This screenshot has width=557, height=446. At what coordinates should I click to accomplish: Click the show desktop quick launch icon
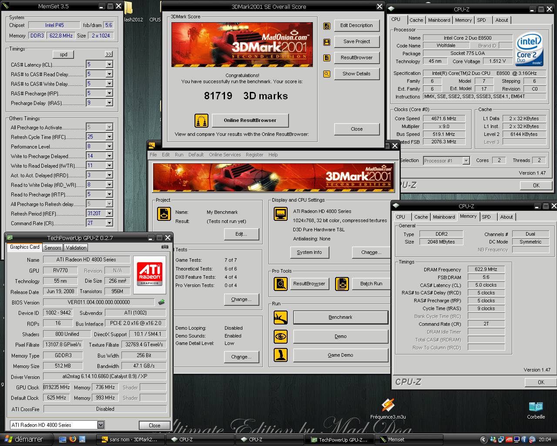coord(63,439)
